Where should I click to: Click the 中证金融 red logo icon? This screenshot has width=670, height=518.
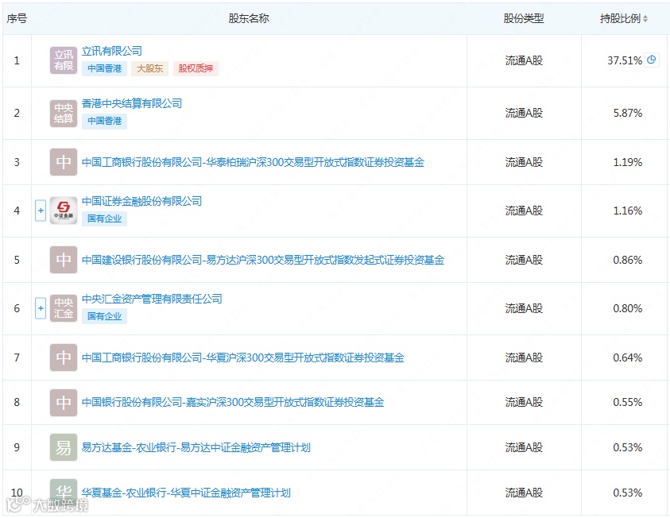[x=64, y=211]
